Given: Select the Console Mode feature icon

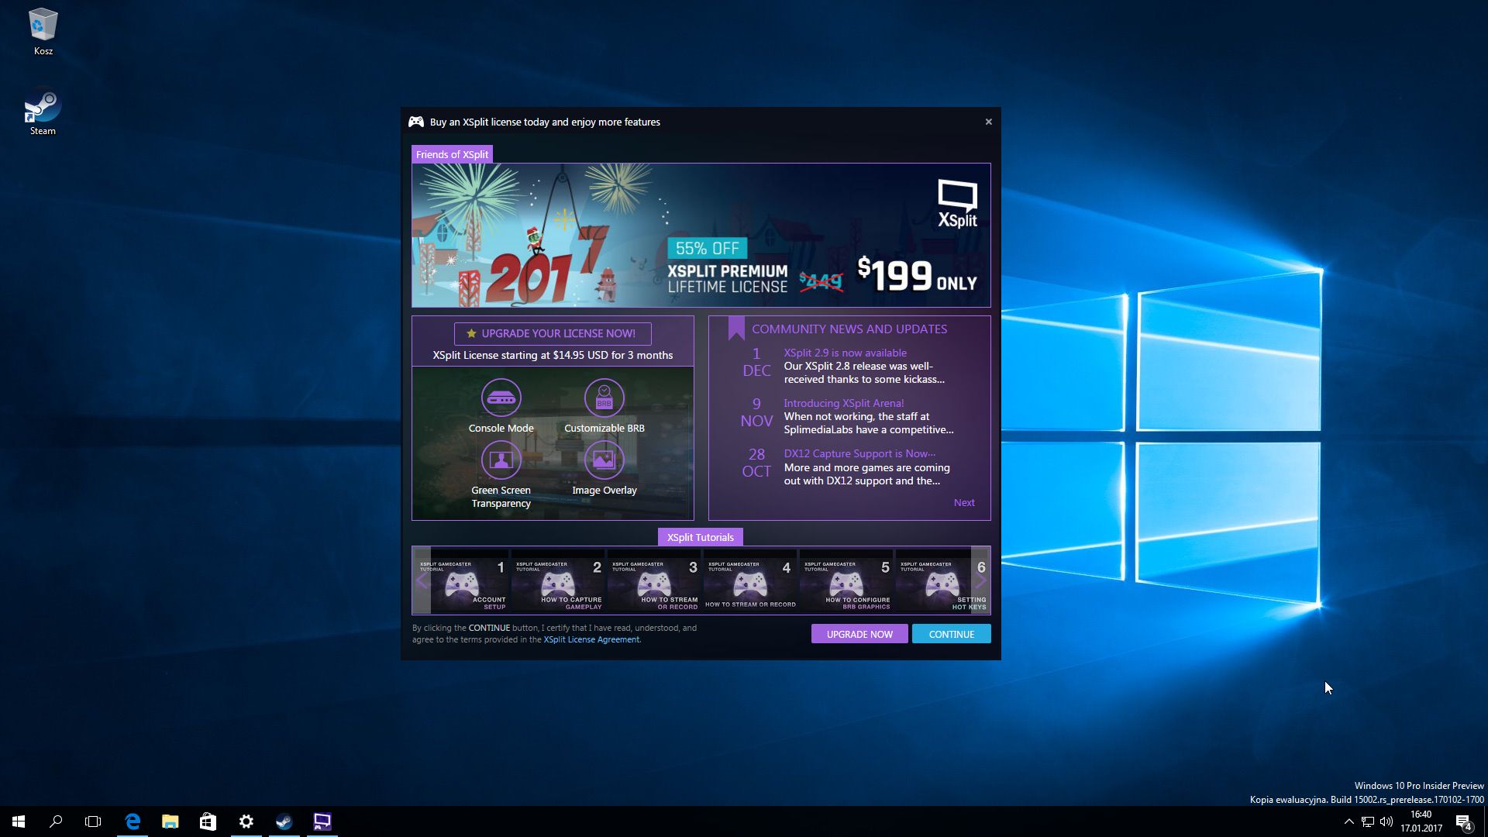Looking at the screenshot, I should coord(501,398).
